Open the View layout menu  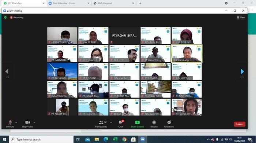(x=241, y=17)
